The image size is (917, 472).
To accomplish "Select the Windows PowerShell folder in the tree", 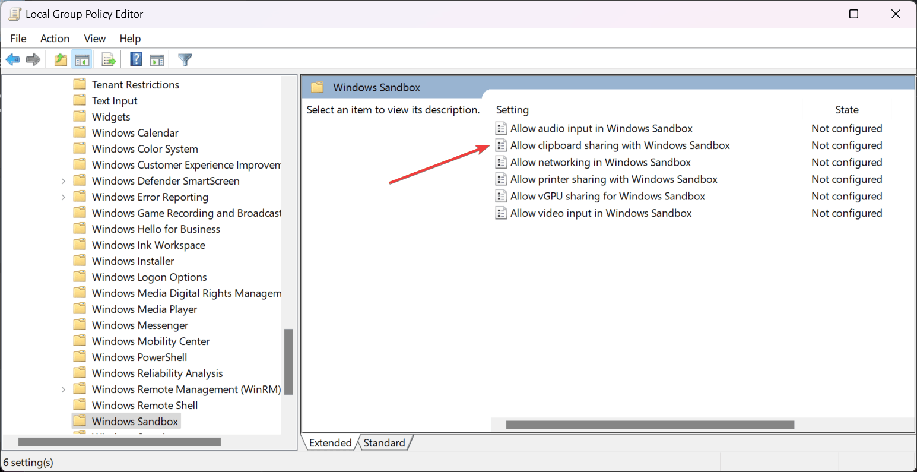I will (139, 357).
